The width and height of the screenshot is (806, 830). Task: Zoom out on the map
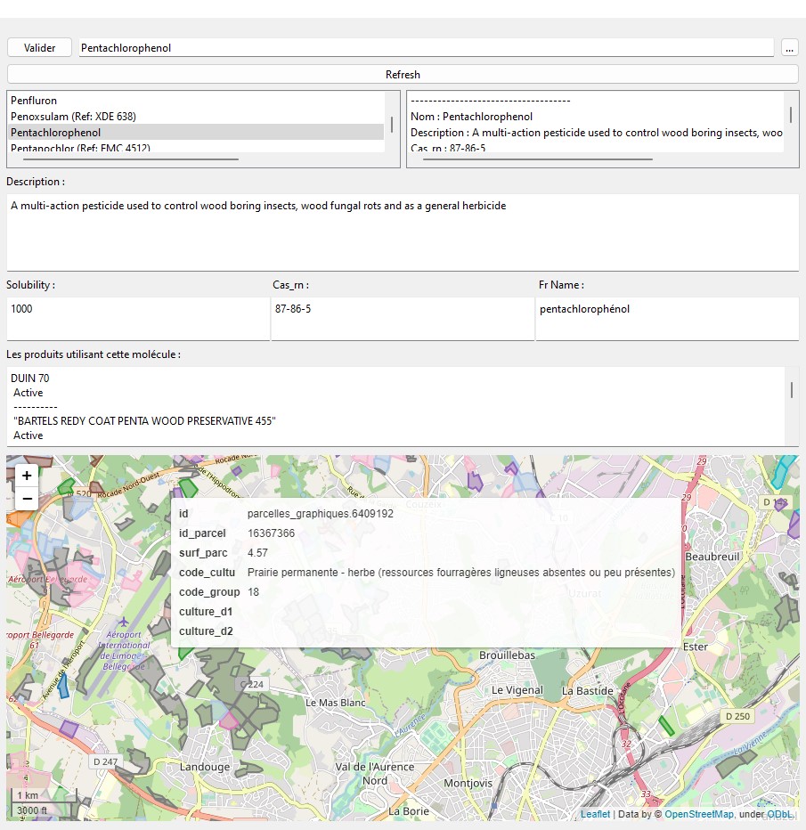coord(27,499)
